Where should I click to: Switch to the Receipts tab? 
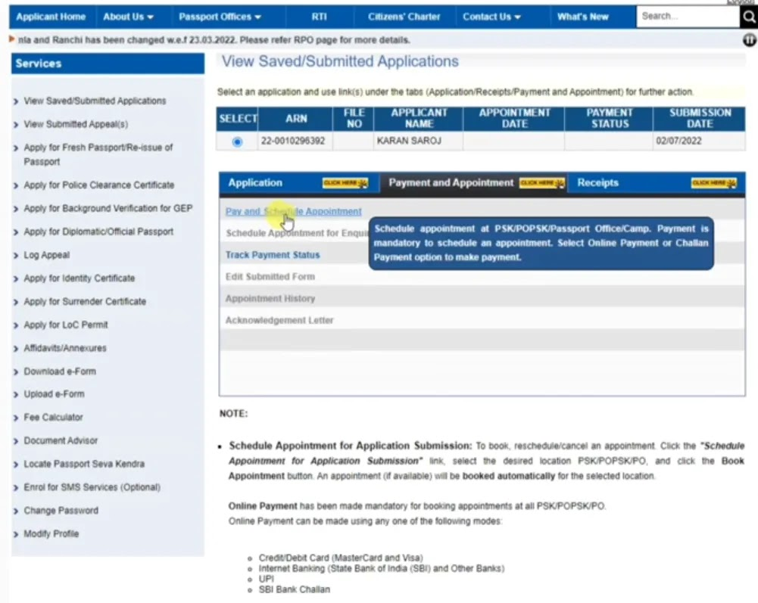597,182
